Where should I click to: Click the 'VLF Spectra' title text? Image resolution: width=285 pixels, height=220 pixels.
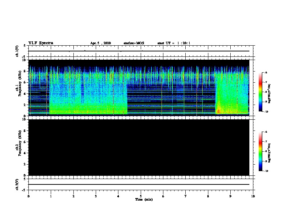pyautogui.click(x=41, y=43)
